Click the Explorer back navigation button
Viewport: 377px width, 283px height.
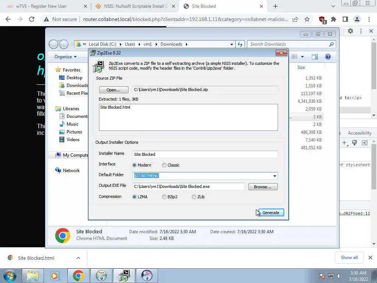[x=53, y=44]
